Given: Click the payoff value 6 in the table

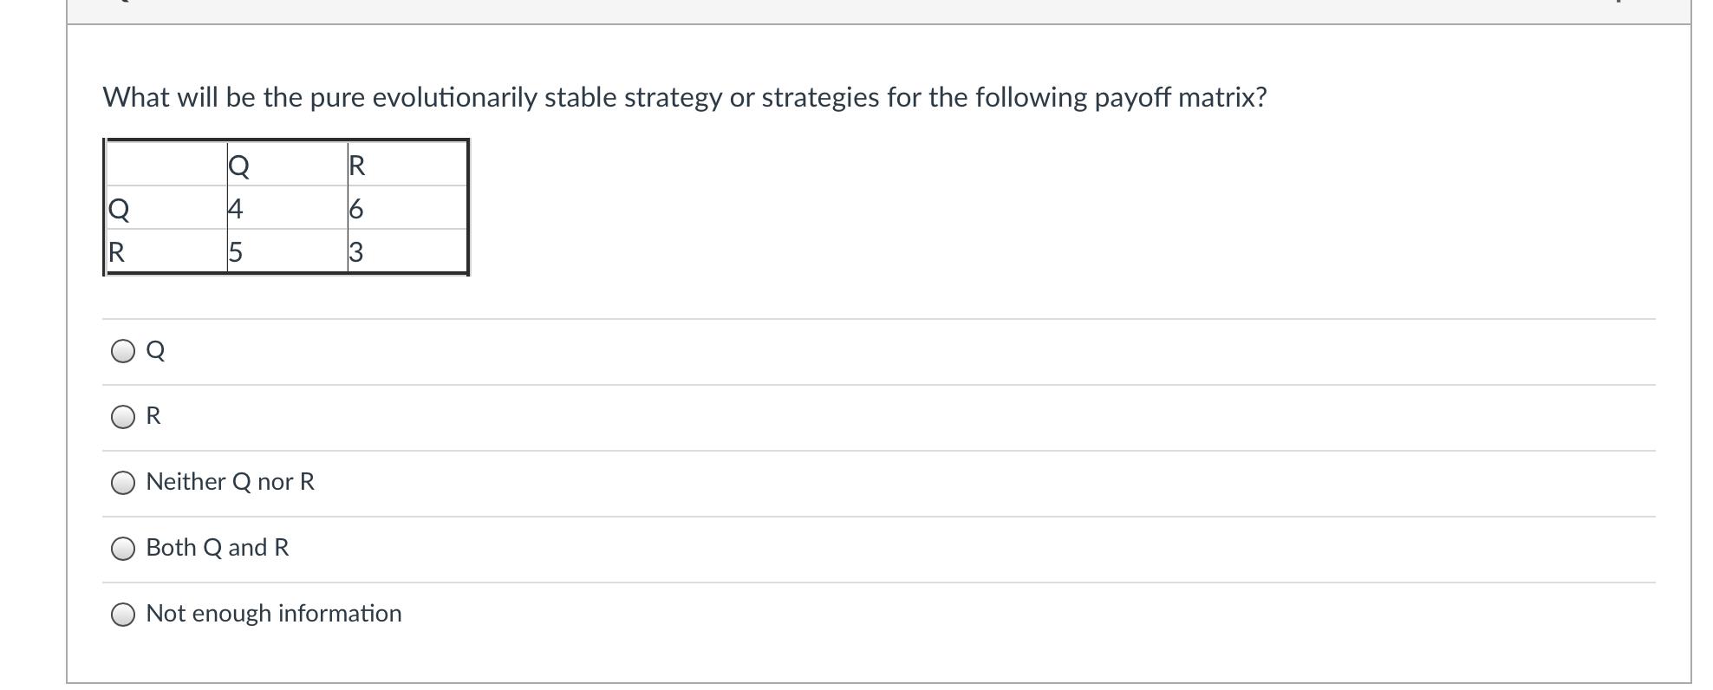Looking at the screenshot, I should coord(355,210).
